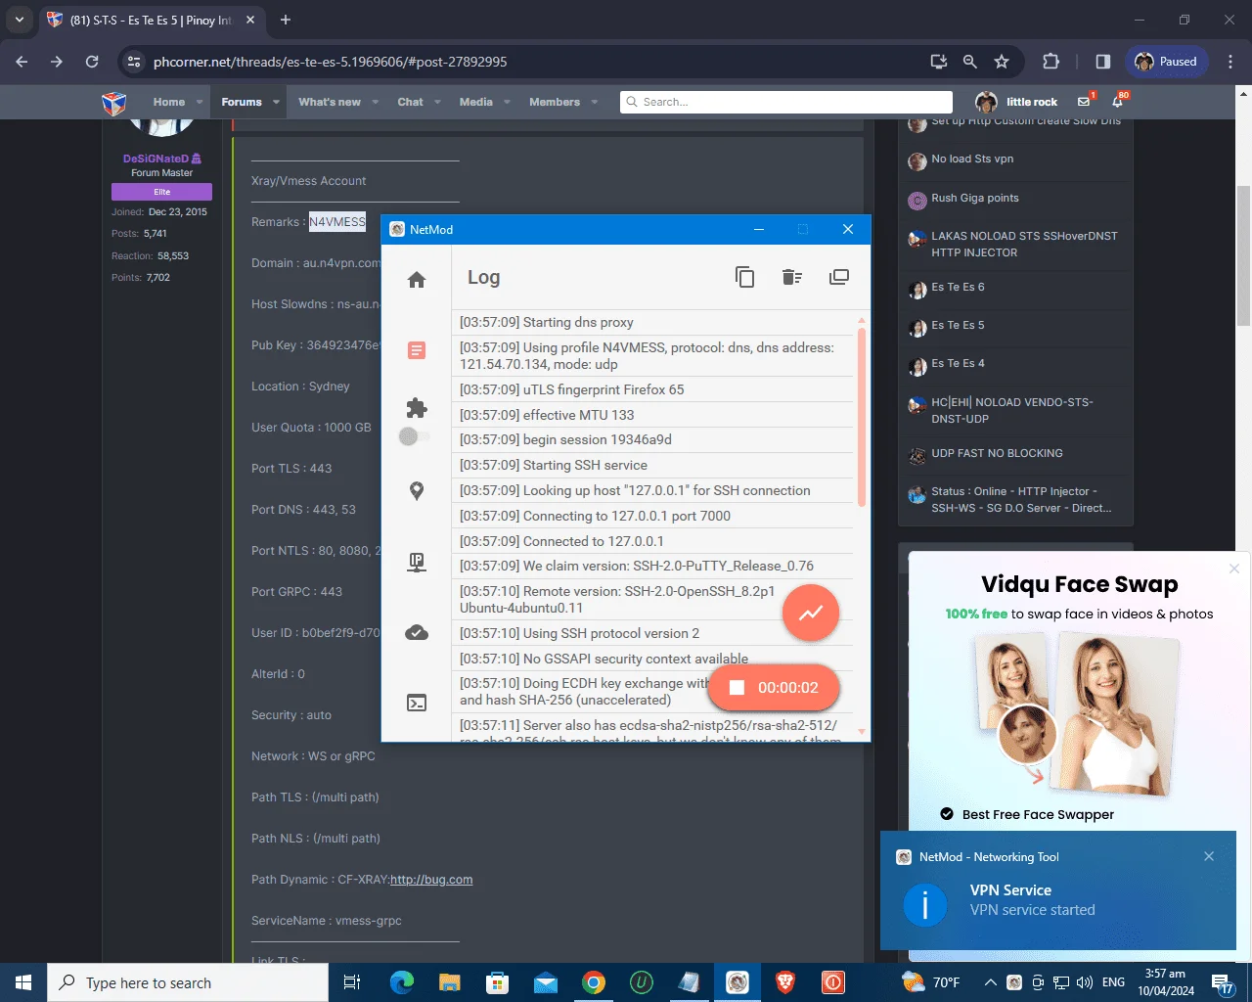
Task: Expand the Forums dropdown arrow
Action: pyautogui.click(x=276, y=102)
